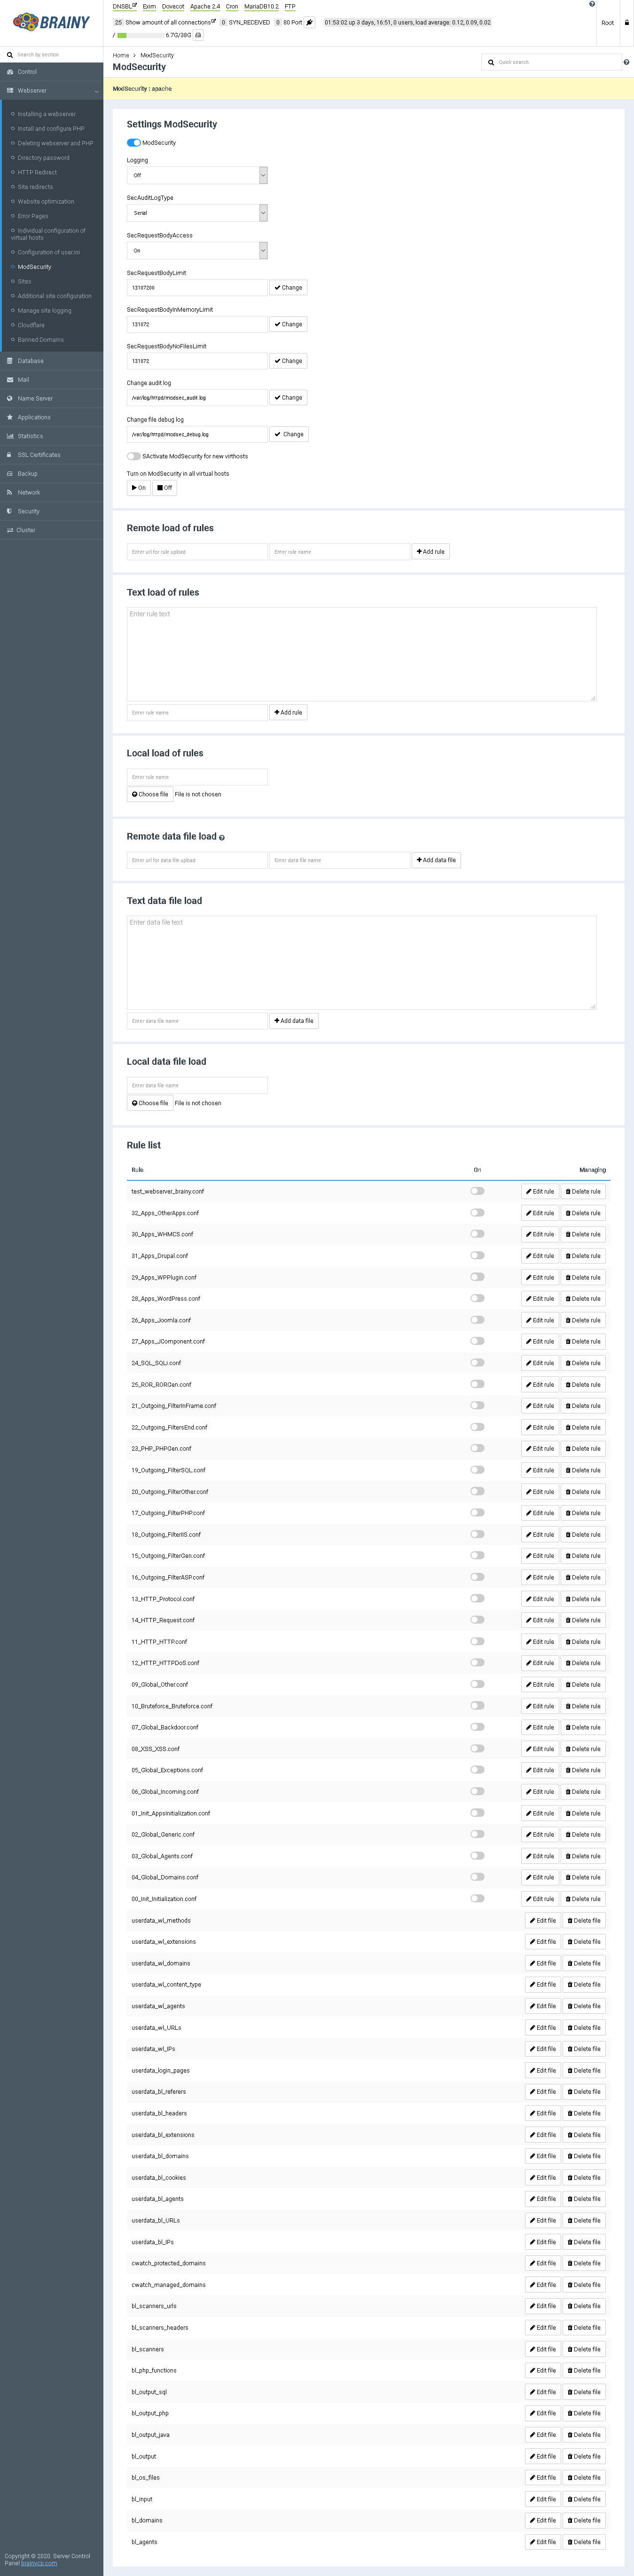Open ModSecurity in the Webserver submenu
Screen dimensions: 634x2576
(x=34, y=267)
